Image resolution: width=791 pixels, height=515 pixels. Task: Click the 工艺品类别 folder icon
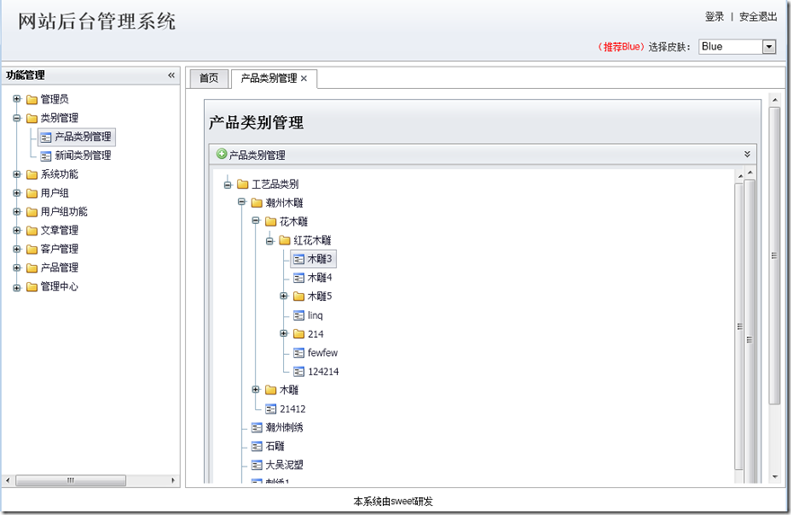click(x=243, y=184)
